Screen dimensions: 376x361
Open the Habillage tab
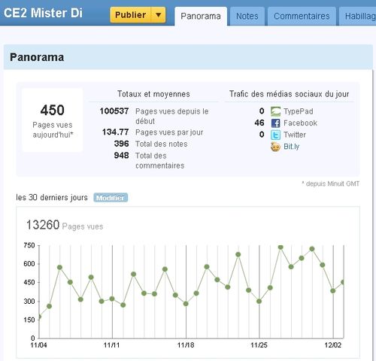(x=358, y=17)
